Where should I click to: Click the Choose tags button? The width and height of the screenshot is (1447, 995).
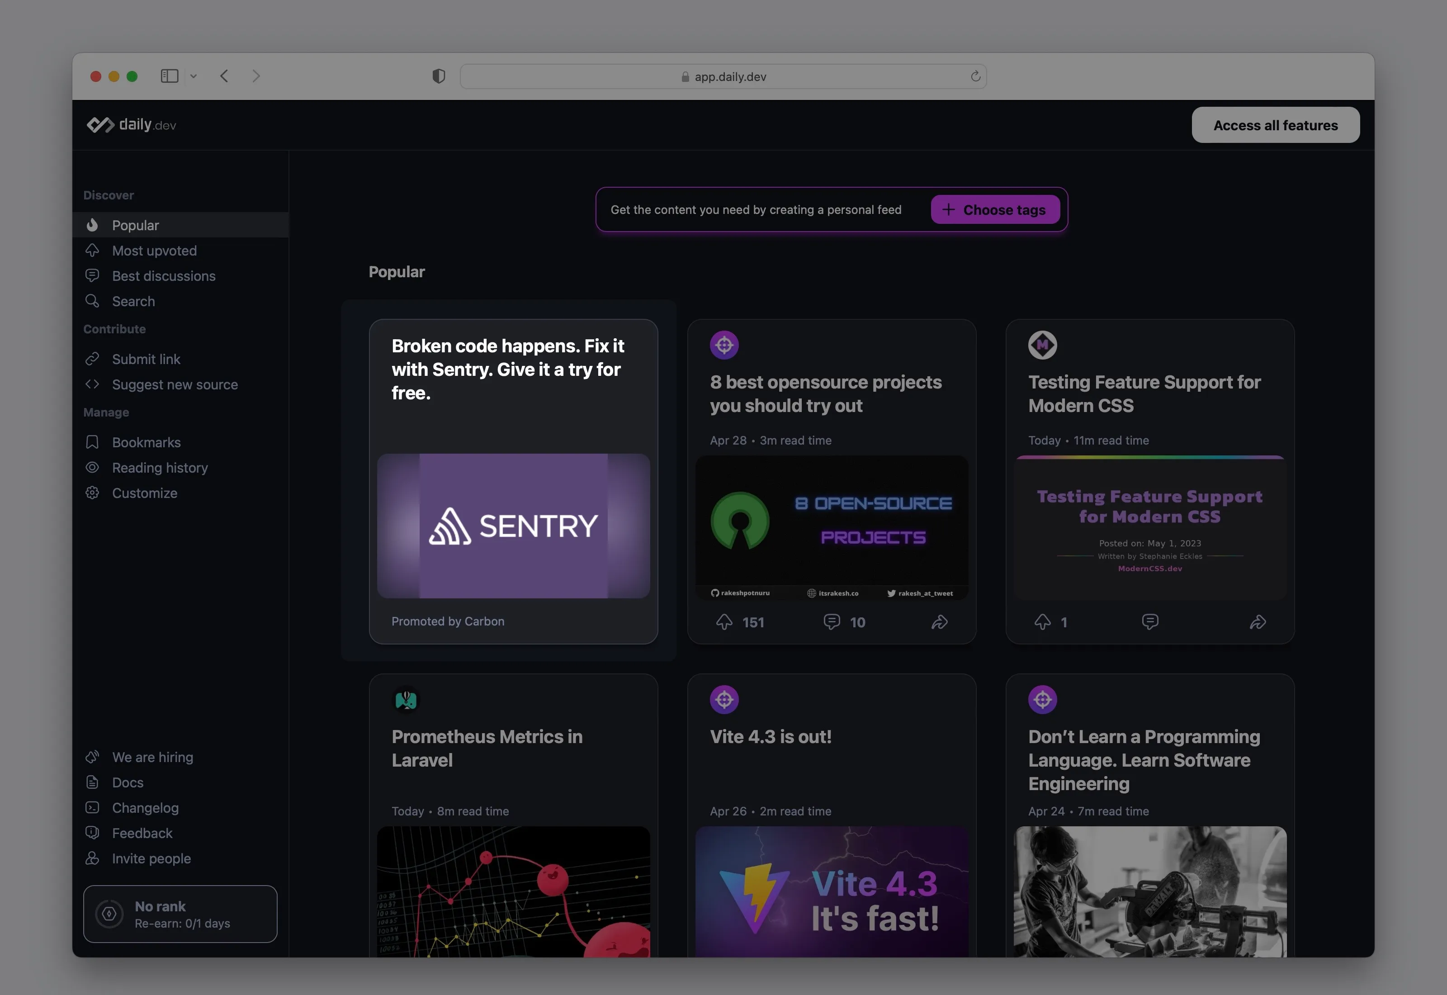point(995,209)
